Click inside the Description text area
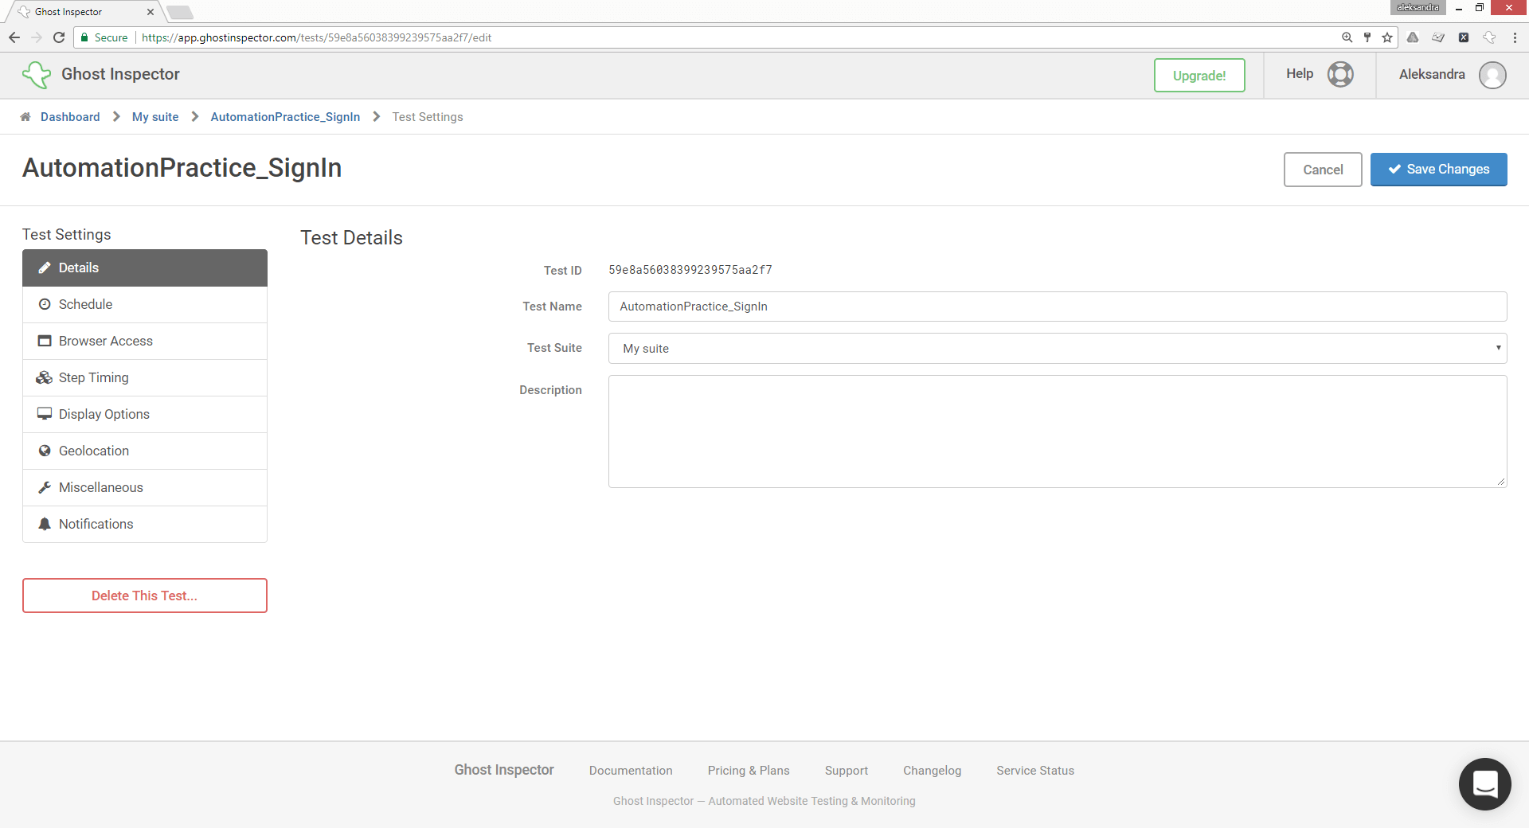The image size is (1529, 828). [x=1058, y=432]
